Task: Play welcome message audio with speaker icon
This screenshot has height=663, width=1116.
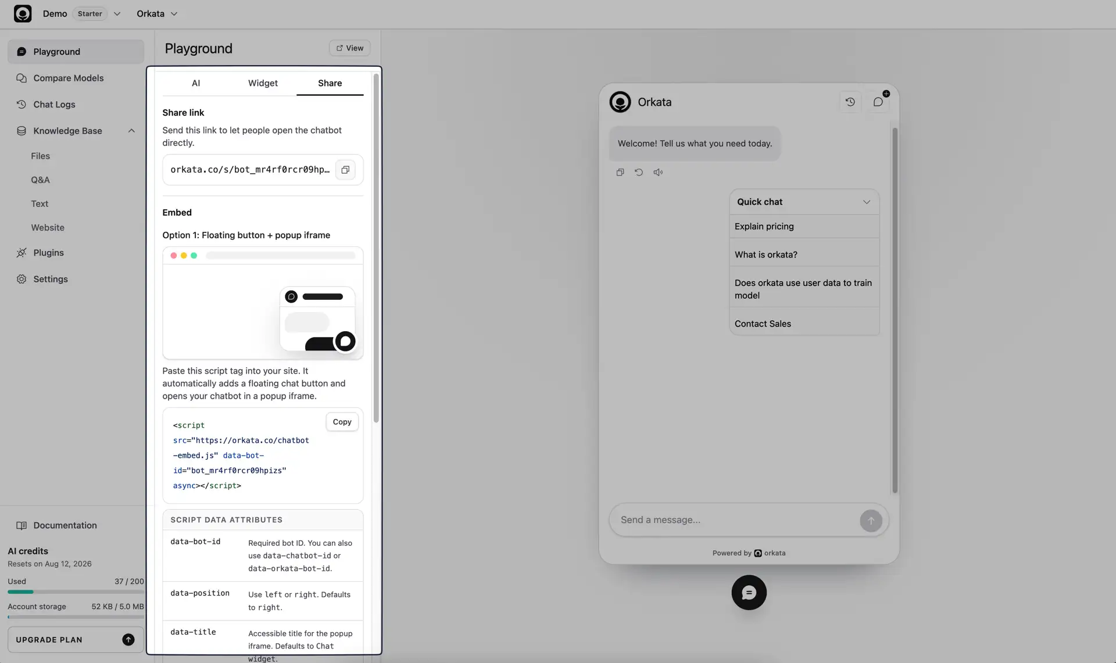Action: coord(658,173)
